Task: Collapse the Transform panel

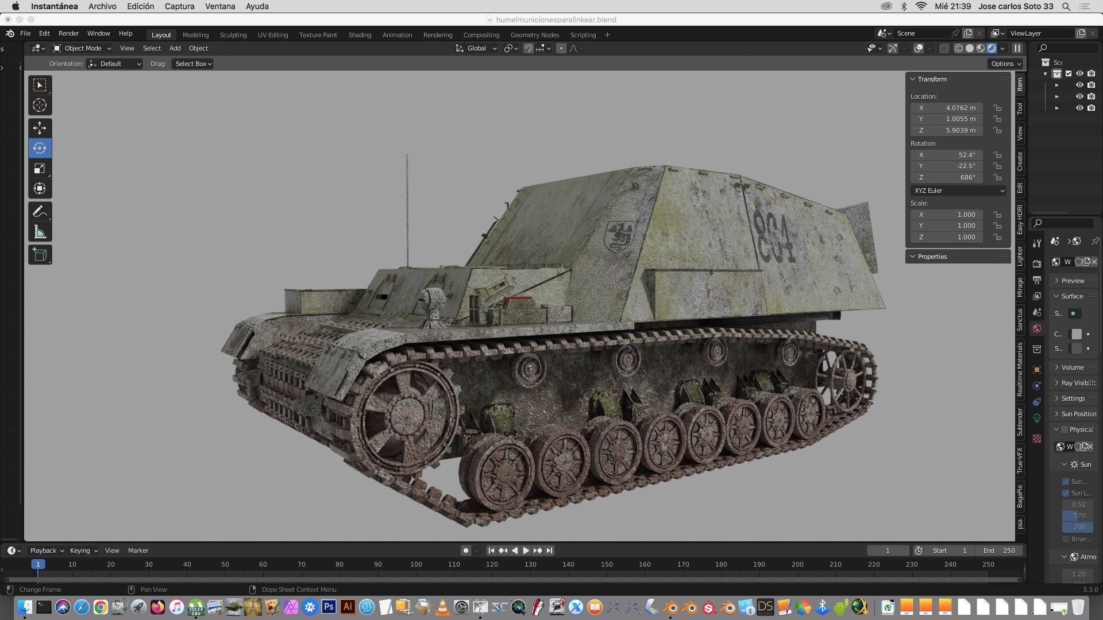Action: (913, 79)
